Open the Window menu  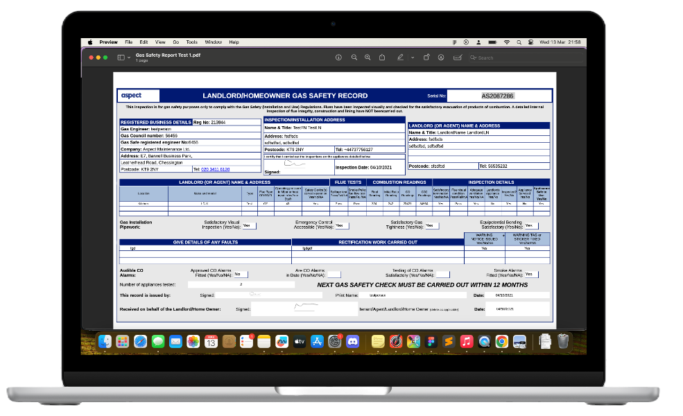coord(214,42)
